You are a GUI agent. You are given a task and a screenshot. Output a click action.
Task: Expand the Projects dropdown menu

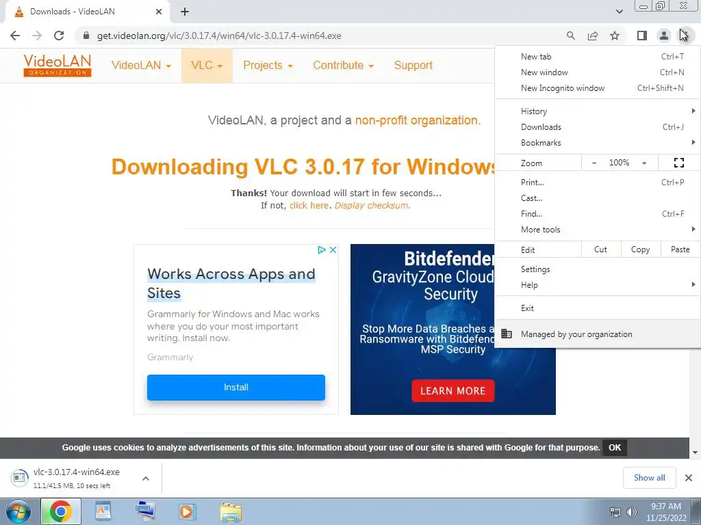point(268,65)
